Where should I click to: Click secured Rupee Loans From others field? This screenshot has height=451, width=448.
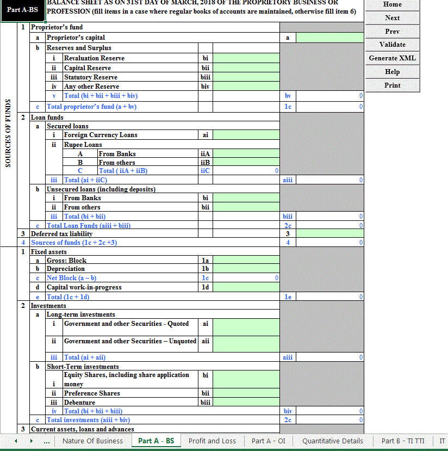pos(246,162)
